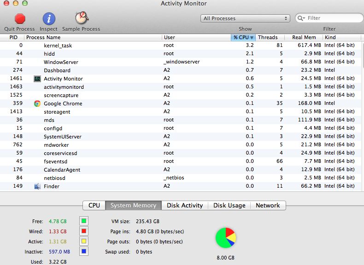Click the 111.9 MB real memory value
Viewport: 364px width, 265px height.
click(x=309, y=120)
